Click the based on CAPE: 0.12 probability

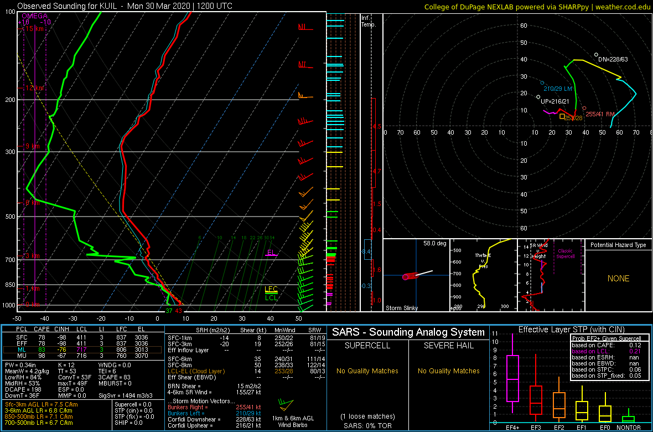point(607,345)
